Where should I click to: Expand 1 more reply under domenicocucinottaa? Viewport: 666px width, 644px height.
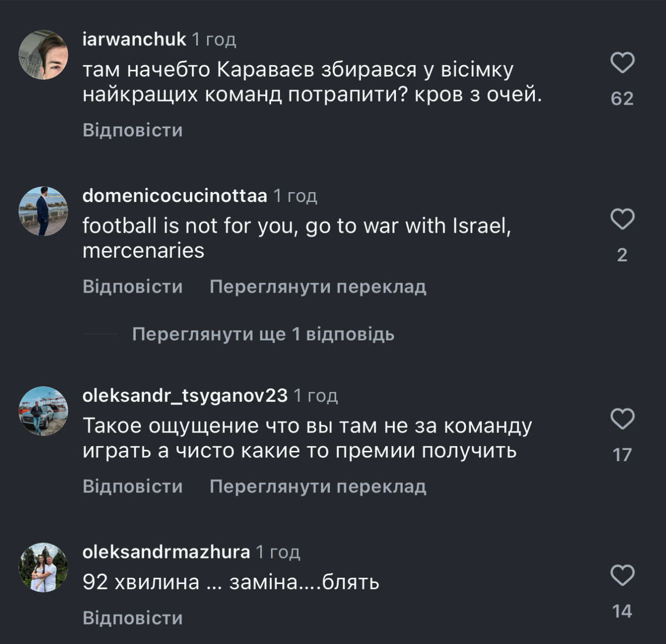[x=263, y=334]
